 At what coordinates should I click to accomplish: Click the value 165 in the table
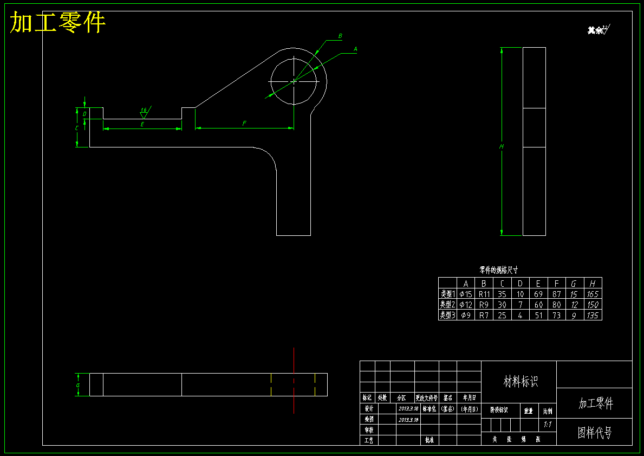pyautogui.click(x=593, y=294)
